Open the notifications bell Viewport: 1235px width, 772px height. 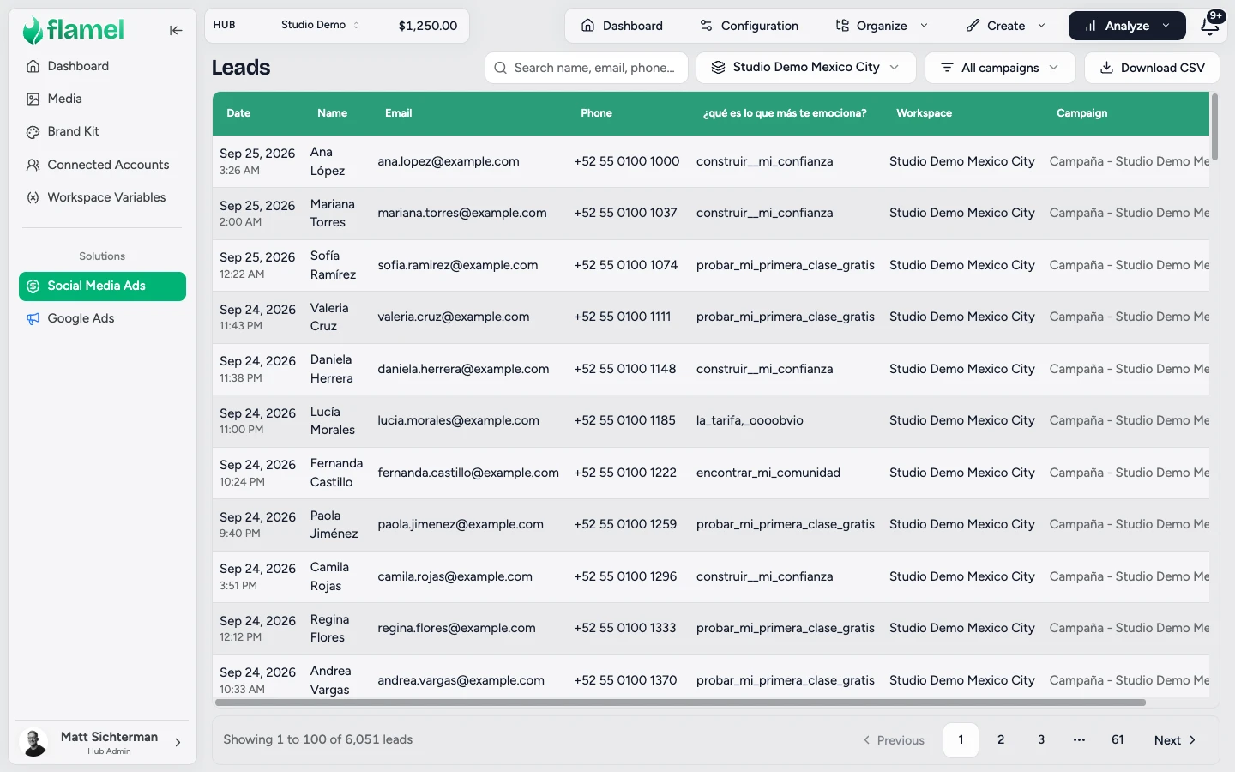tap(1210, 26)
